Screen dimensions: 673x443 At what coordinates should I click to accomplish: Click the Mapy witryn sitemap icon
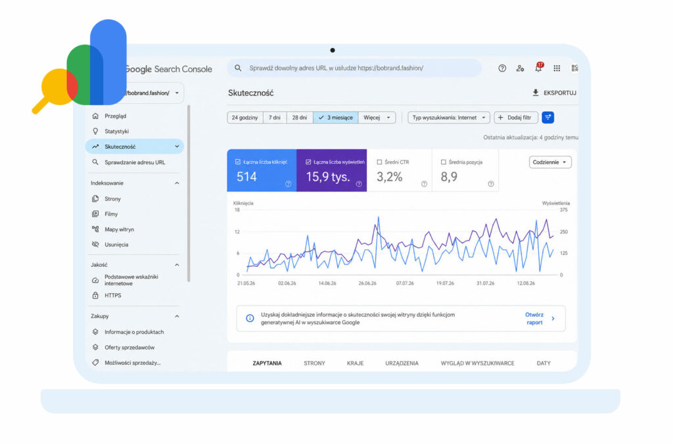tap(95, 229)
